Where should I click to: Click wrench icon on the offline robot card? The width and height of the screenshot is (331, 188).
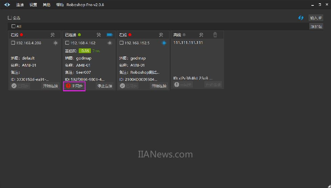201,35
